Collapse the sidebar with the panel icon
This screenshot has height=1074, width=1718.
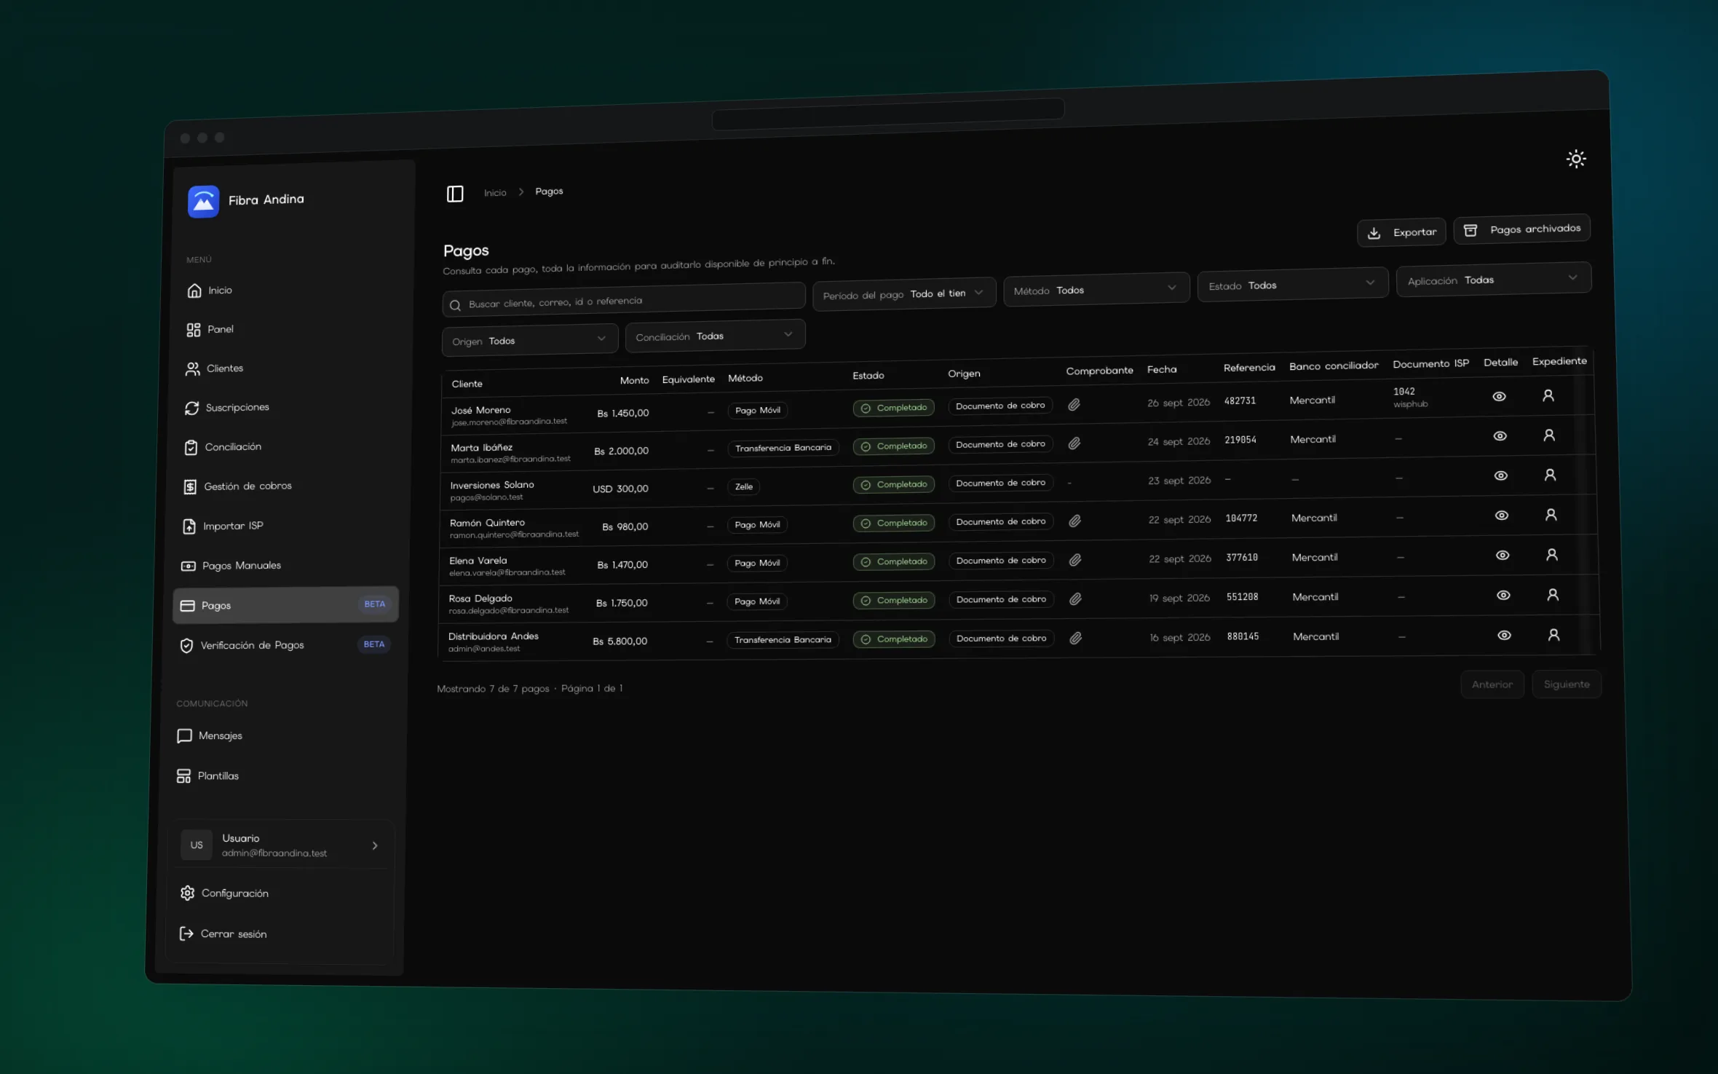click(455, 194)
